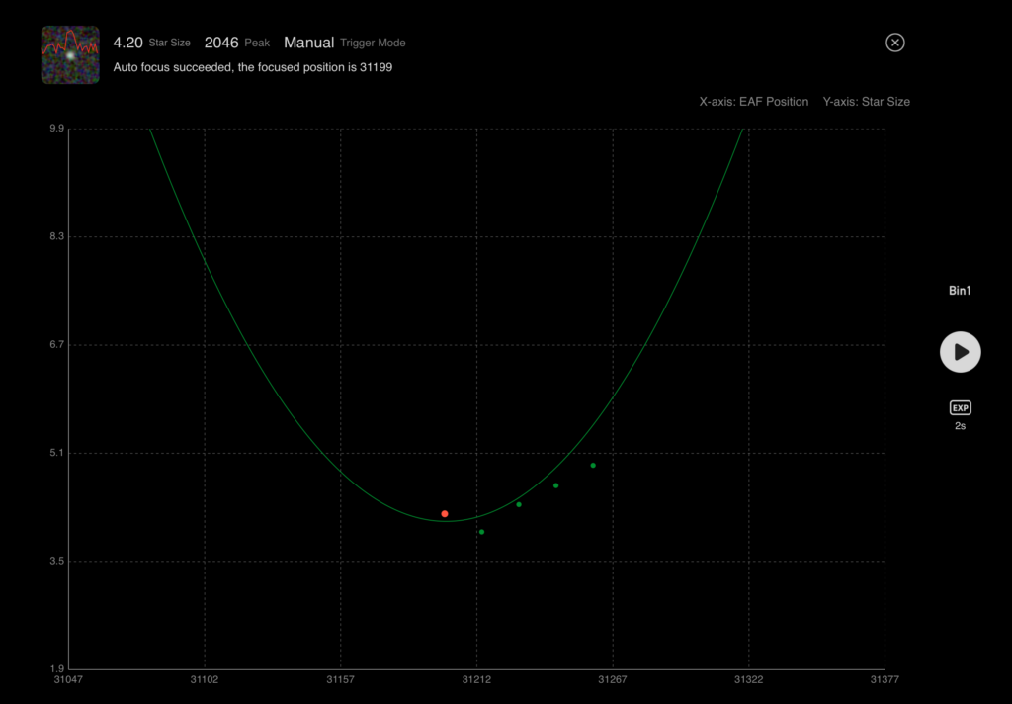Click the lowest green sample point
1012x704 pixels.
click(481, 532)
